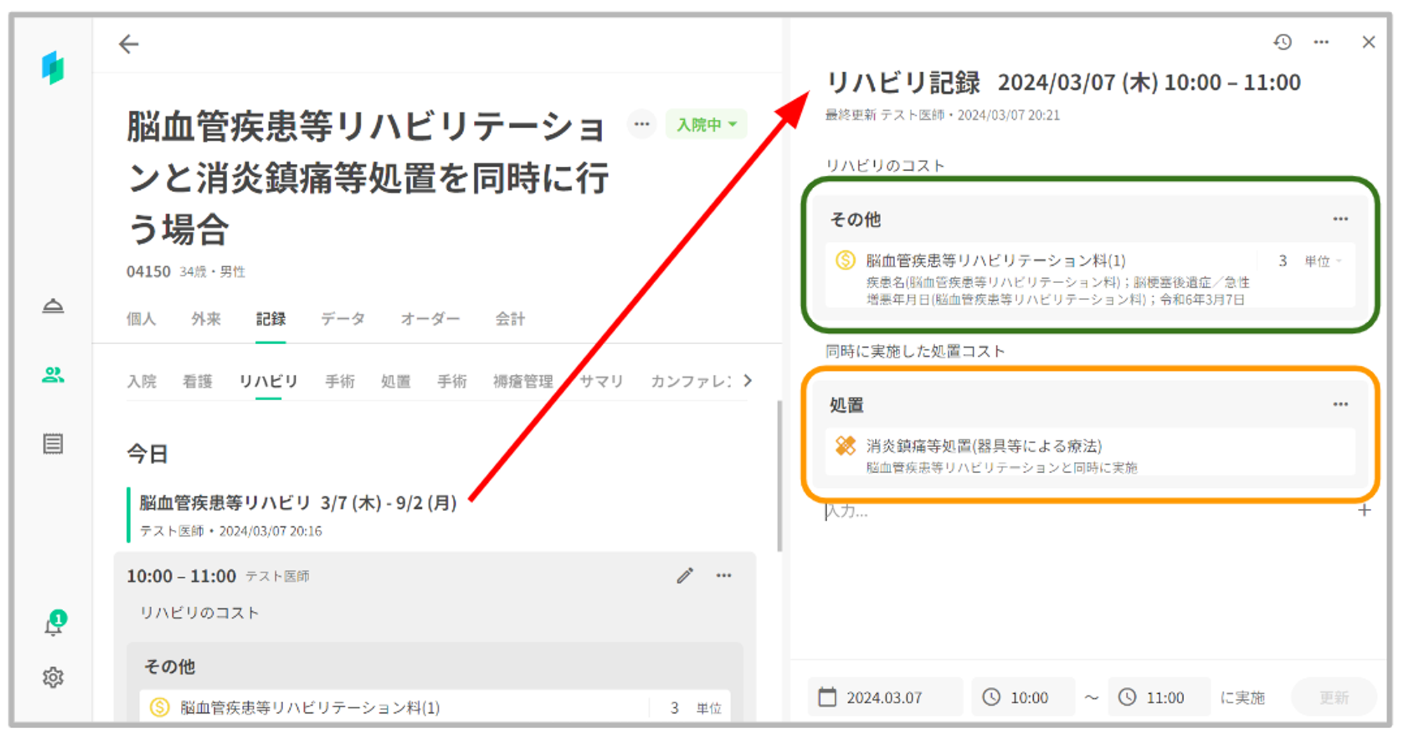Open the patients sidebar icon
Image resolution: width=1402 pixels, height=738 pixels.
tap(53, 375)
